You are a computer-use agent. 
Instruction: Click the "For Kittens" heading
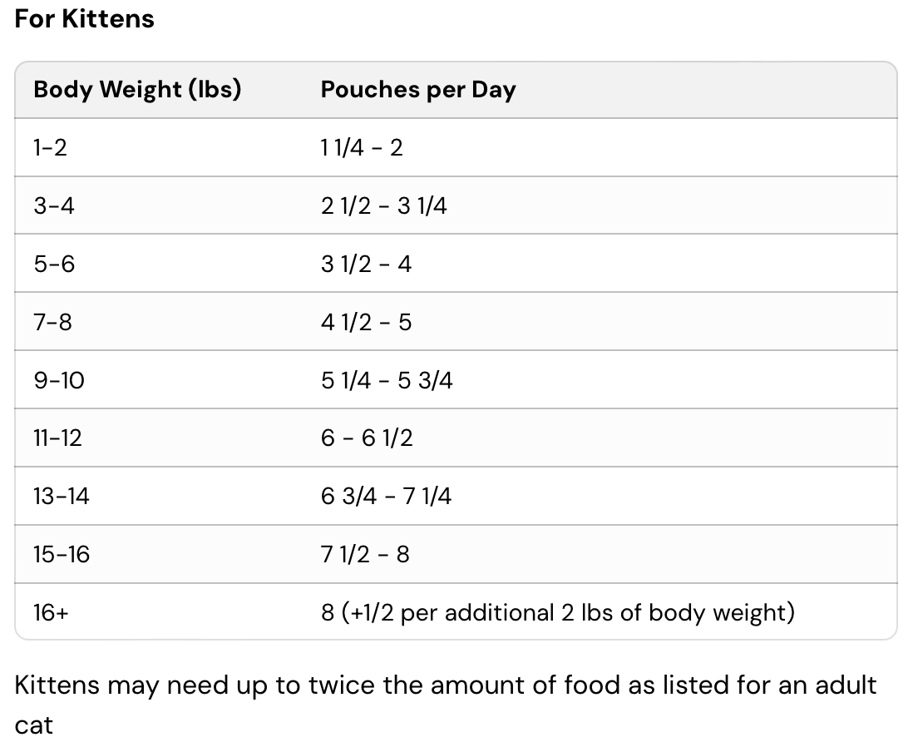coord(84,19)
